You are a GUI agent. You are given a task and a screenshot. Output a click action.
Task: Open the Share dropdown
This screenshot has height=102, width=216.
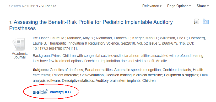(x=203, y=6)
